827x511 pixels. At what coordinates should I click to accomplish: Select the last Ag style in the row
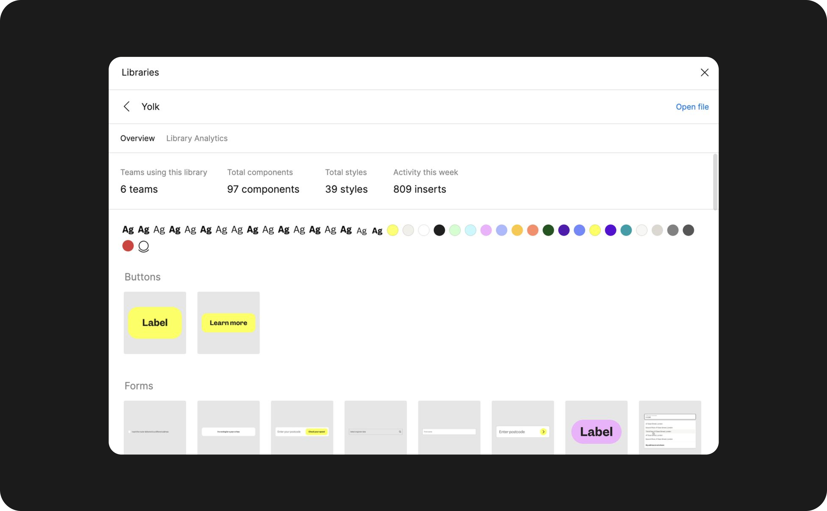click(377, 231)
